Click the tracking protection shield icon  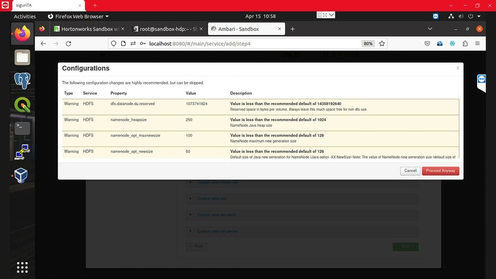(x=114, y=44)
